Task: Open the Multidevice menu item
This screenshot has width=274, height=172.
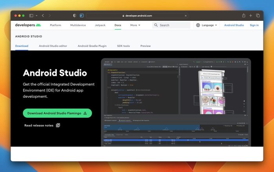Action: pyautogui.click(x=78, y=25)
